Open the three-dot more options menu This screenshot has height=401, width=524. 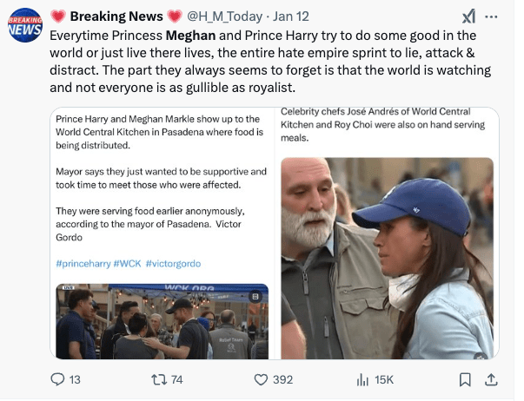(x=492, y=16)
